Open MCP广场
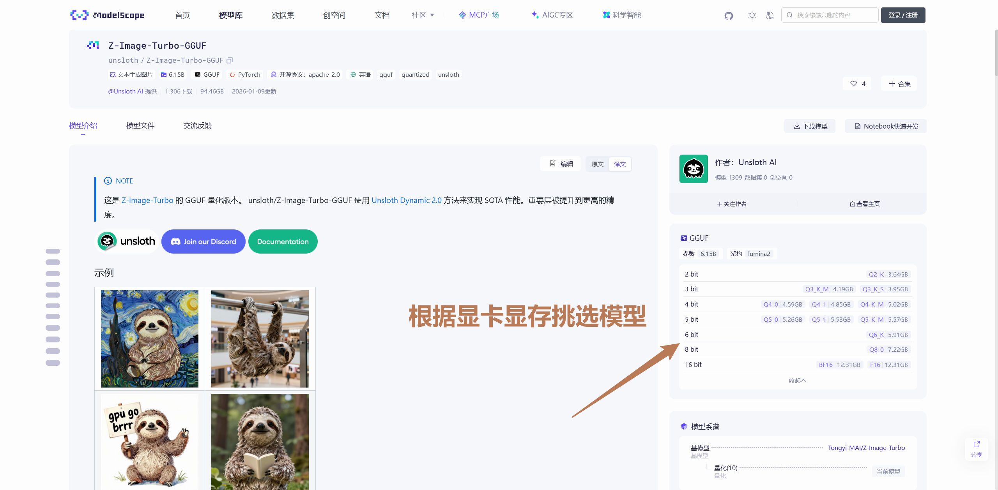This screenshot has height=490, width=998. [479, 15]
